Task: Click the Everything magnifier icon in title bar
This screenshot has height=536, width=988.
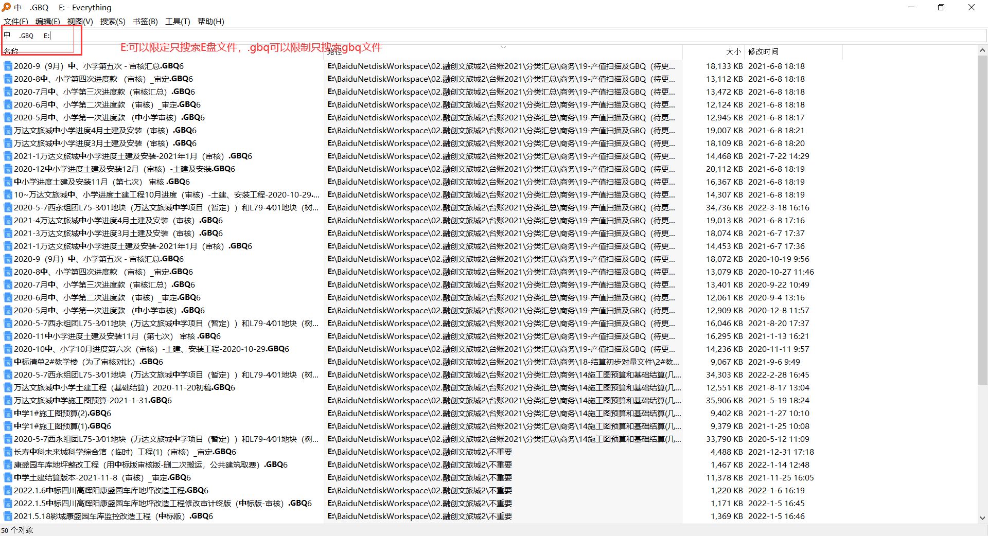Action: pos(6,7)
